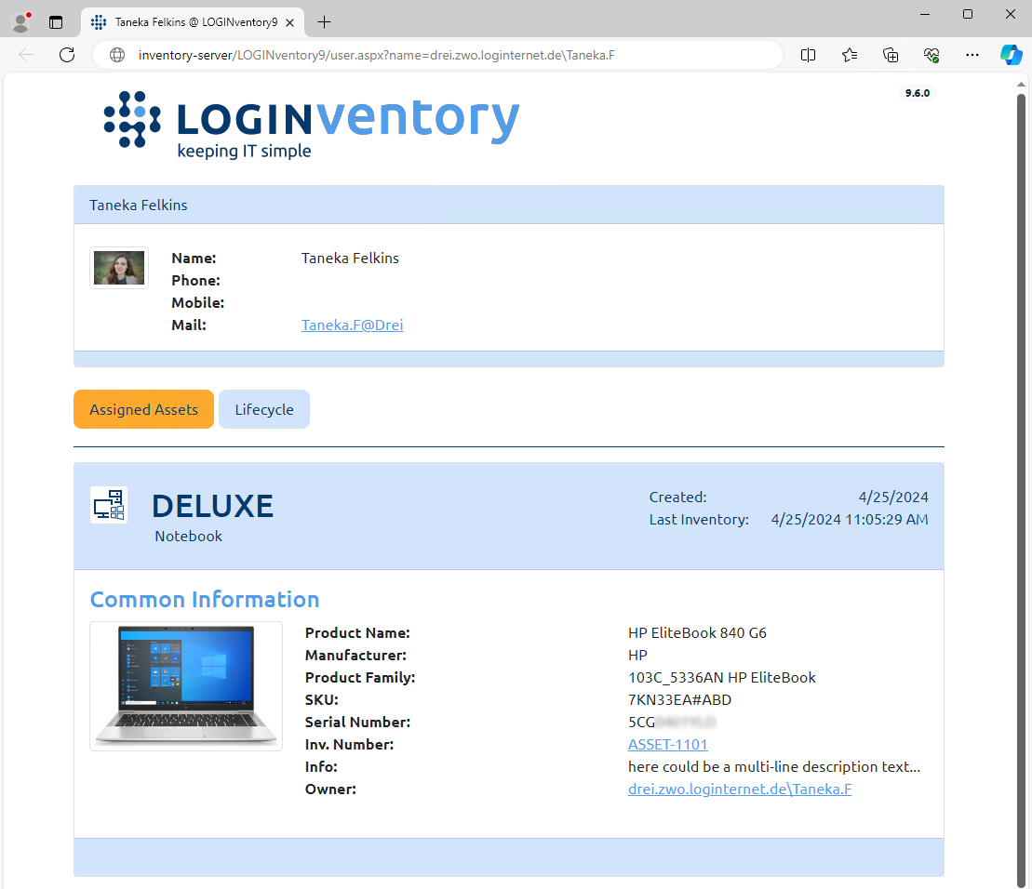Minimize the browser window
This screenshot has width=1032, height=889.
tap(925, 14)
